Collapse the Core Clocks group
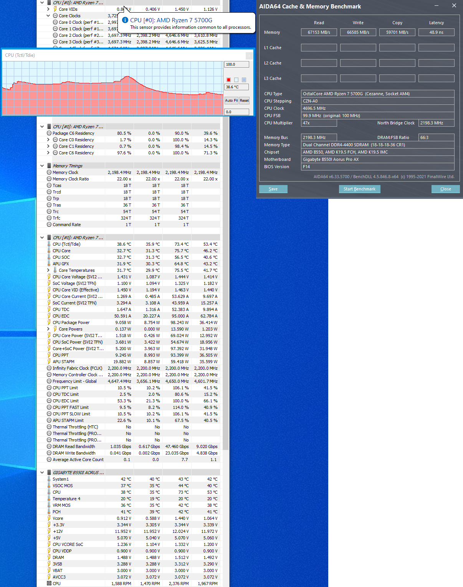Viewport: 463px width, 587px height. (48, 16)
